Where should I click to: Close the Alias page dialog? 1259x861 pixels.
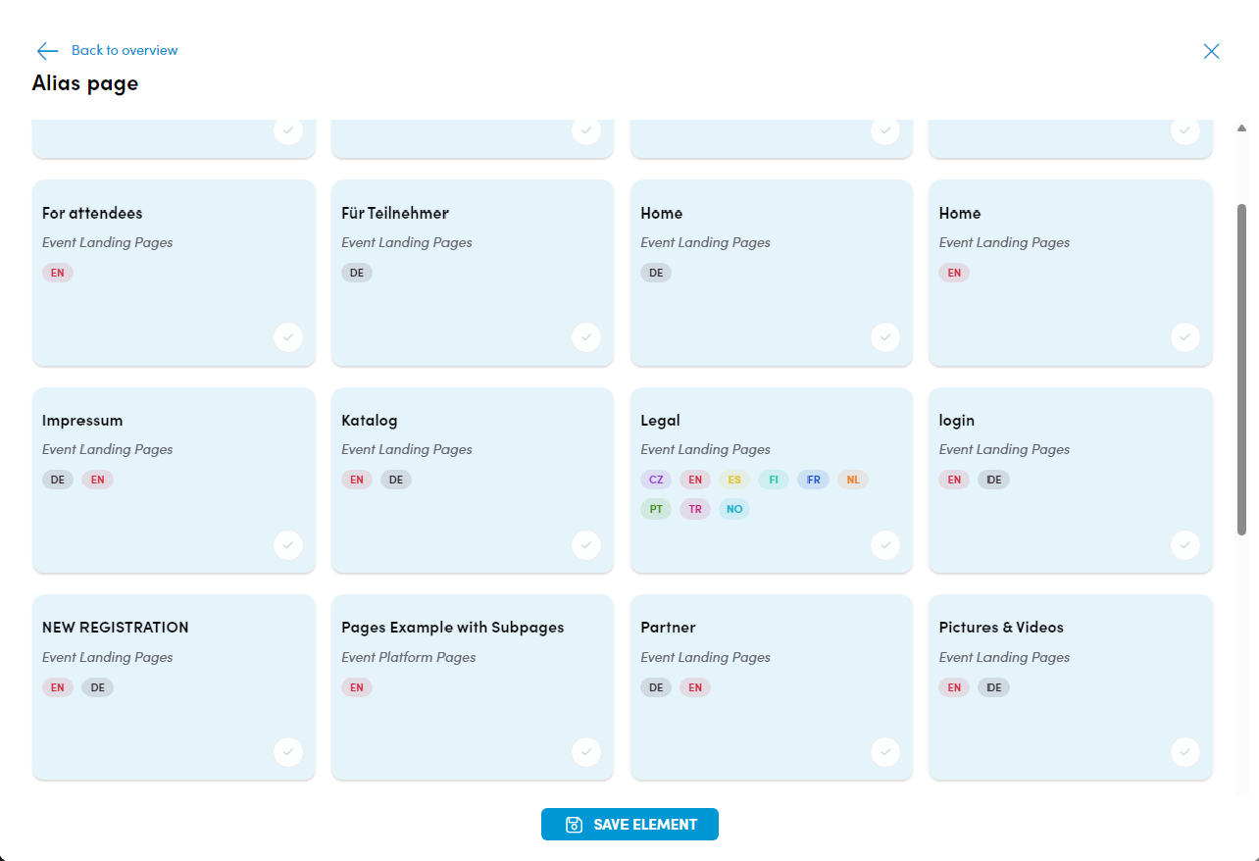pos(1211,51)
